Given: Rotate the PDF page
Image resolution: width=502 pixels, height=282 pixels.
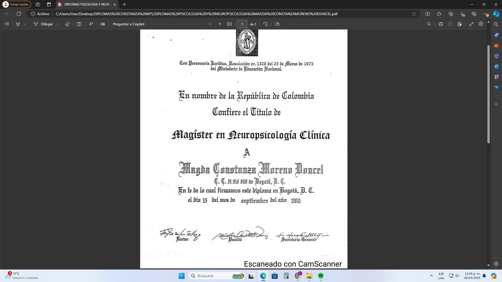Looking at the screenshot, I should pos(266,24).
